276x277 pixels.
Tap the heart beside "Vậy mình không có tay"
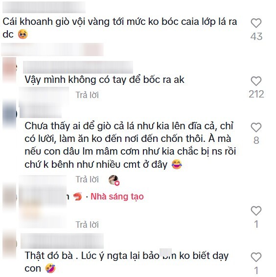[x=256, y=81]
